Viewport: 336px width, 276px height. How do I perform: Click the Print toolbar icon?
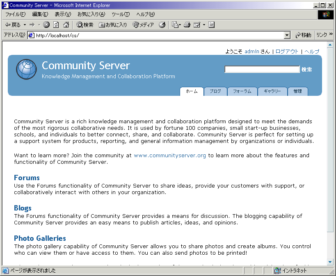[187, 25]
